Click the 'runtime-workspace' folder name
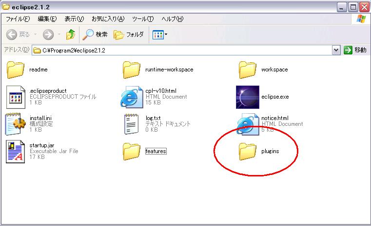Screen dimensions: 371x226 pos(169,70)
